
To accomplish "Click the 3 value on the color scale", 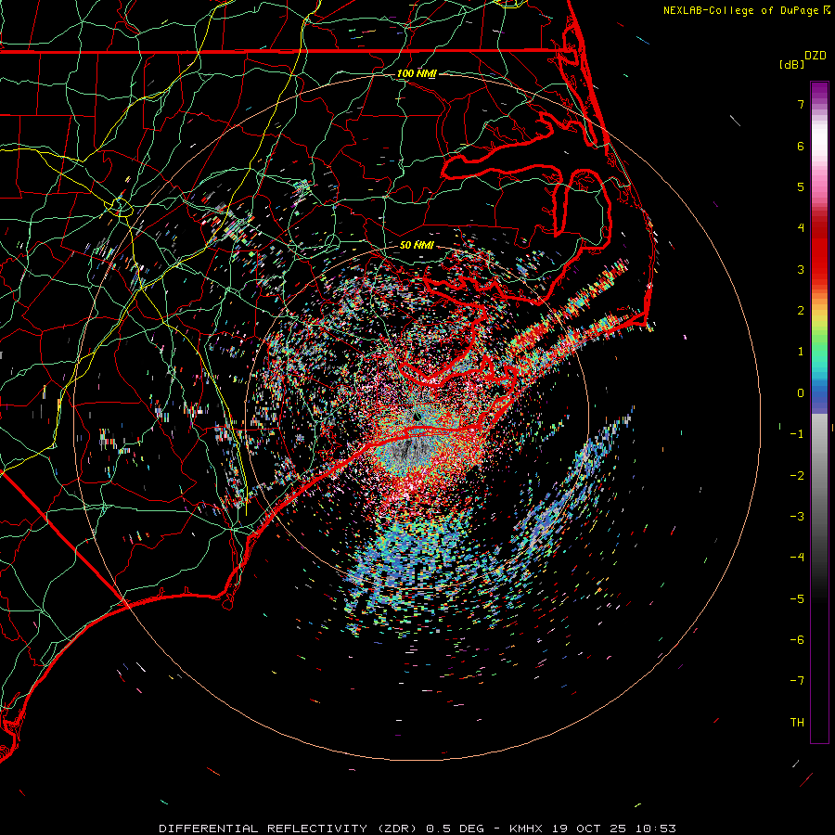I will [x=801, y=269].
